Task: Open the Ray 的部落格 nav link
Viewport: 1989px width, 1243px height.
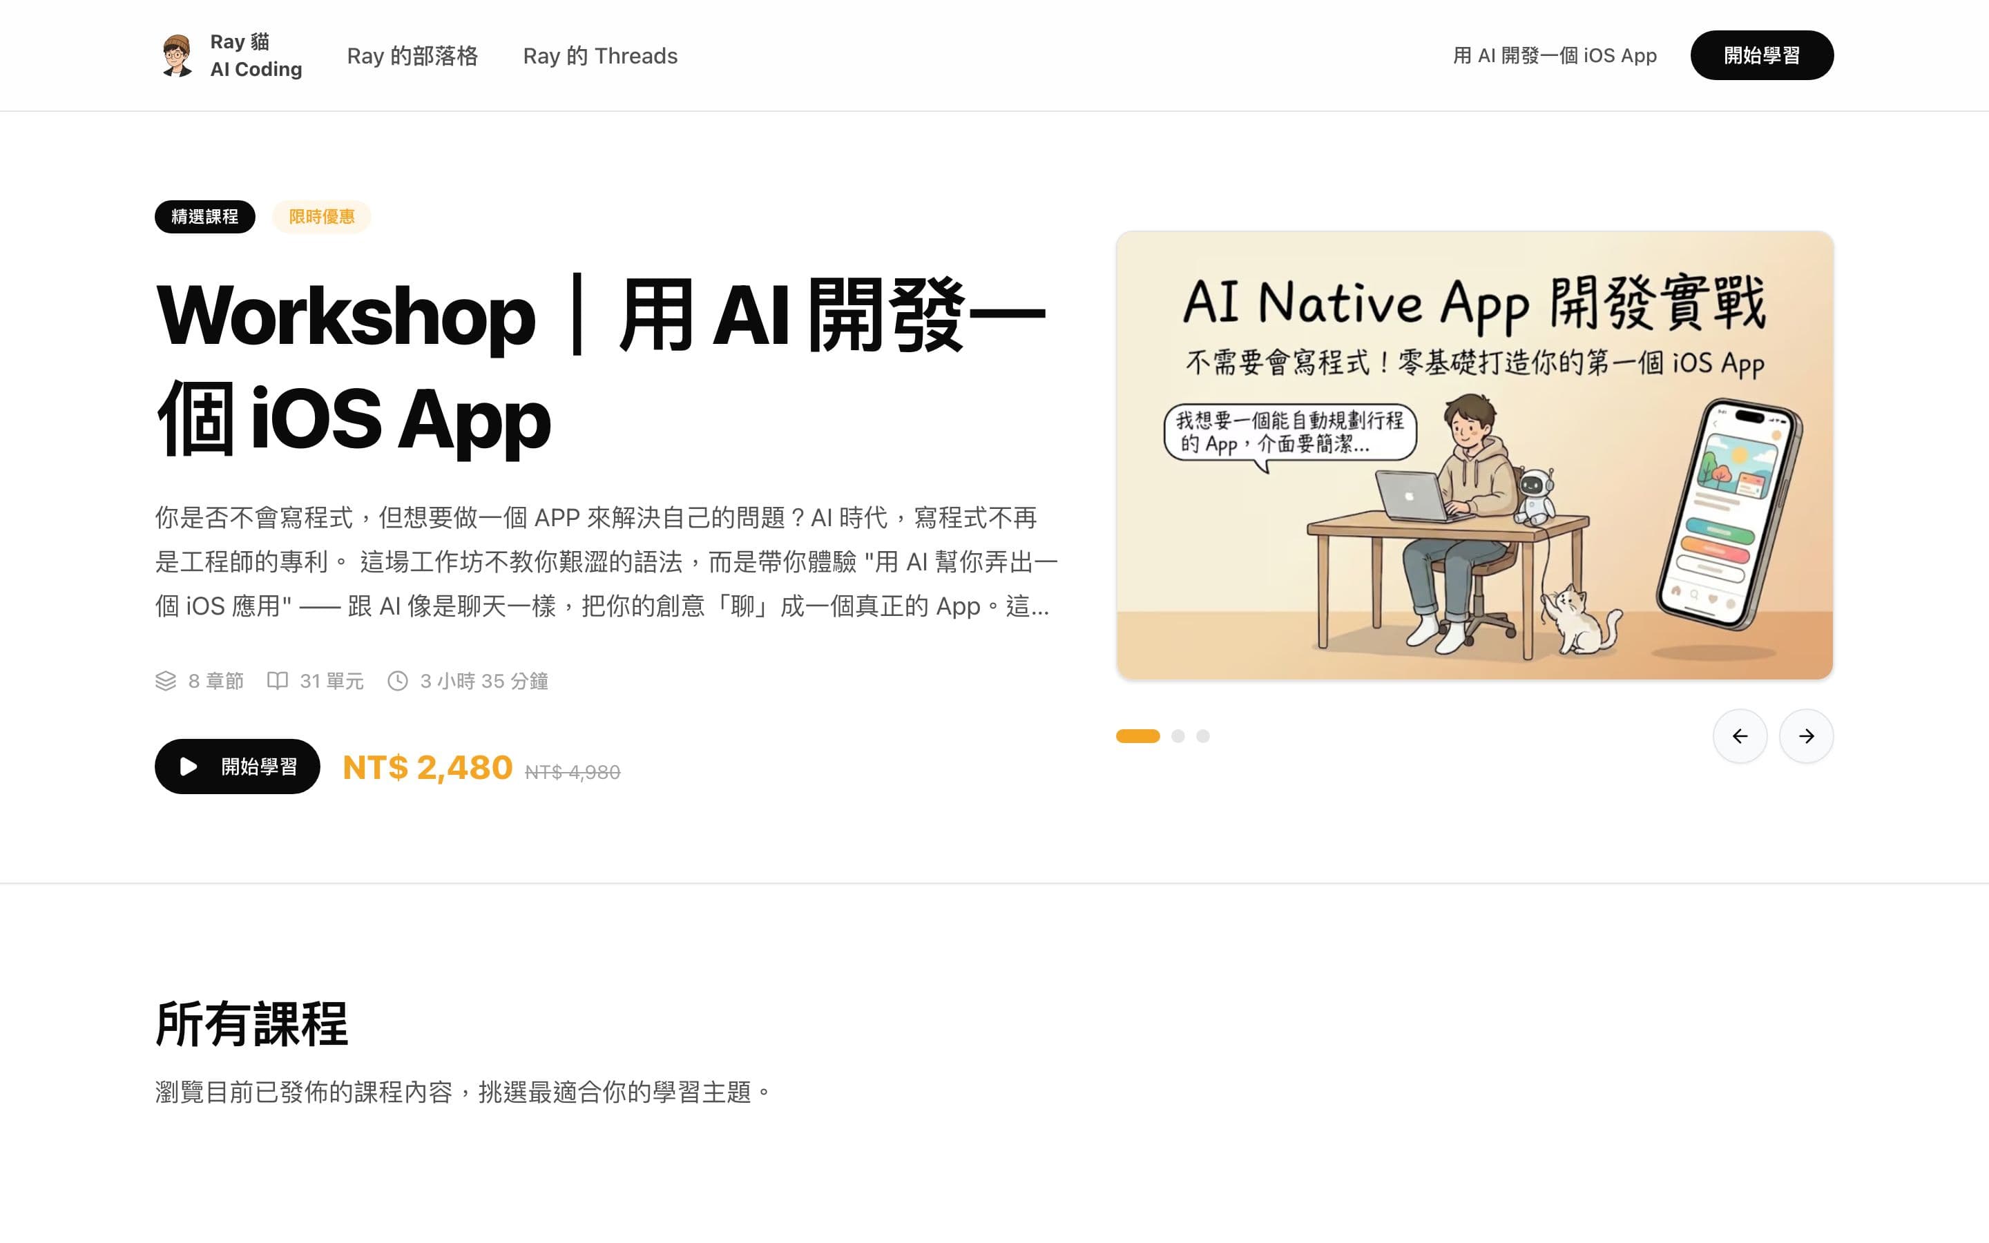Action: (412, 56)
